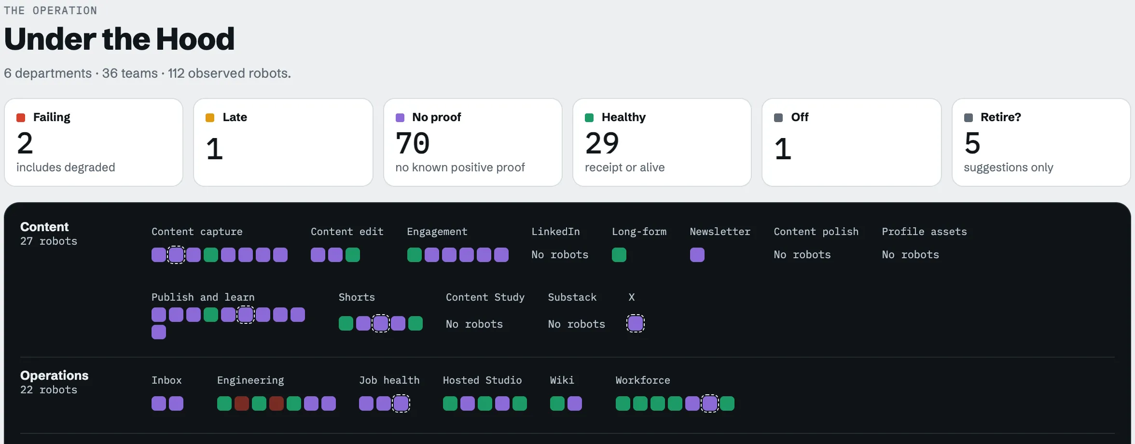Screen dimensions: 1135x444
Task: Click the Profile assets team label
Action: pos(925,232)
